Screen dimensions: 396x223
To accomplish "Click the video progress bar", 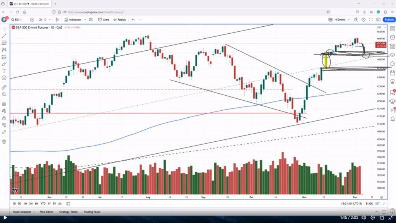I will point(198,209).
